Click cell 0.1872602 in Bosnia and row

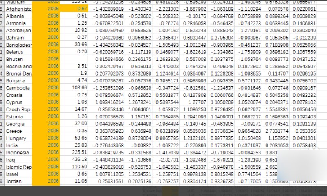[249, 66]
